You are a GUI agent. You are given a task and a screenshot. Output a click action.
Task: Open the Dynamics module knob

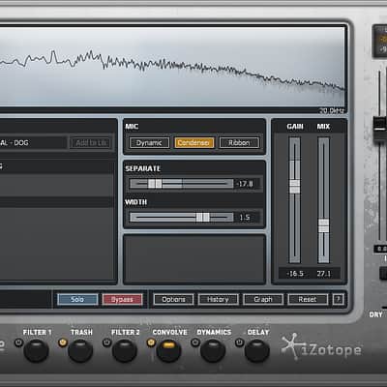tap(213, 350)
